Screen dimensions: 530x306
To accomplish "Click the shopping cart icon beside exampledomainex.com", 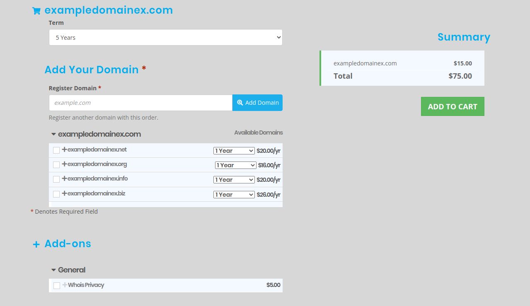I will [x=36, y=11].
